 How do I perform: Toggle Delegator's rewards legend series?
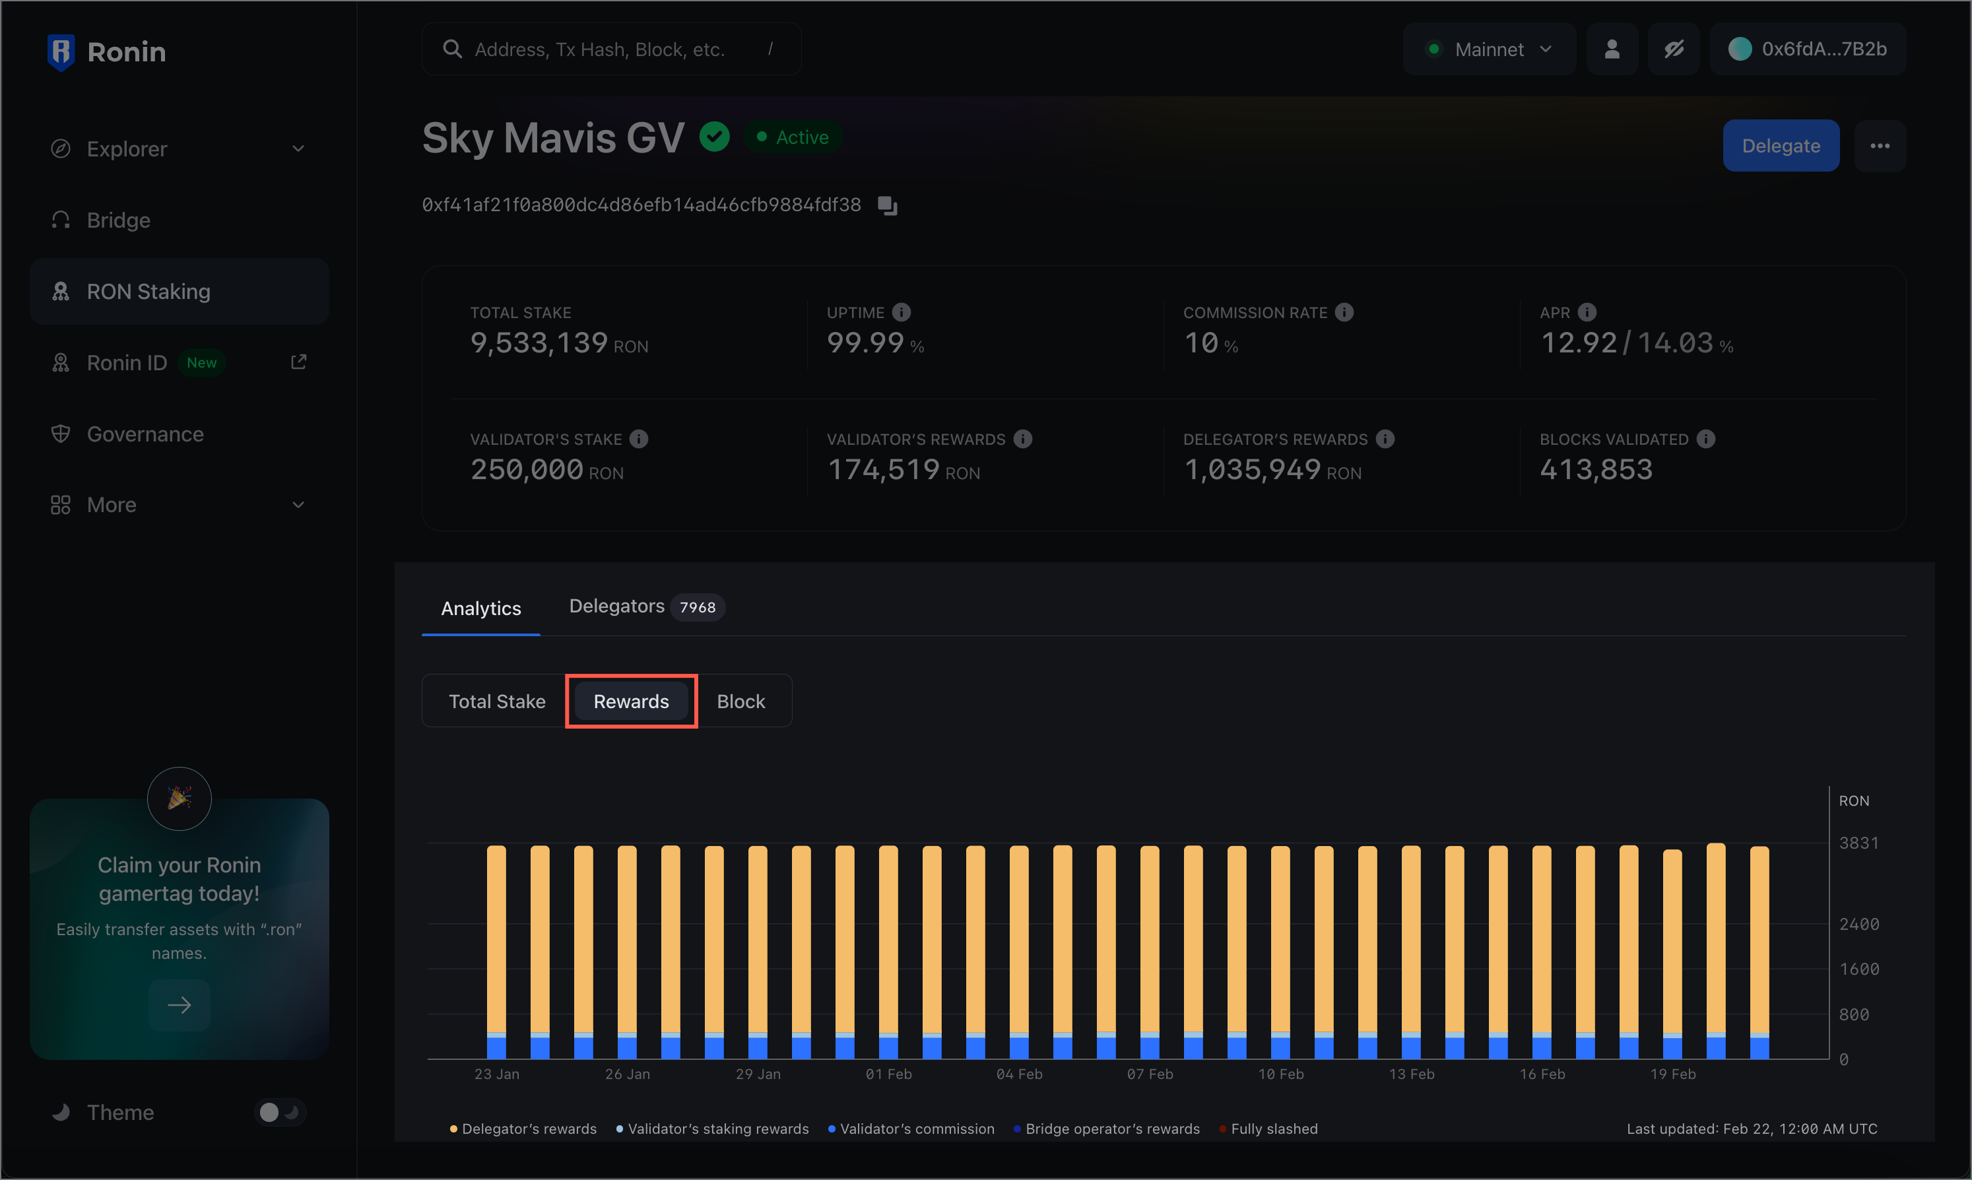click(x=523, y=1129)
